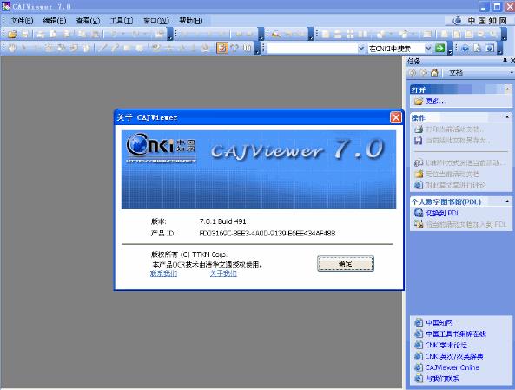Click the four-page grid layout toolbar icon

(351, 34)
